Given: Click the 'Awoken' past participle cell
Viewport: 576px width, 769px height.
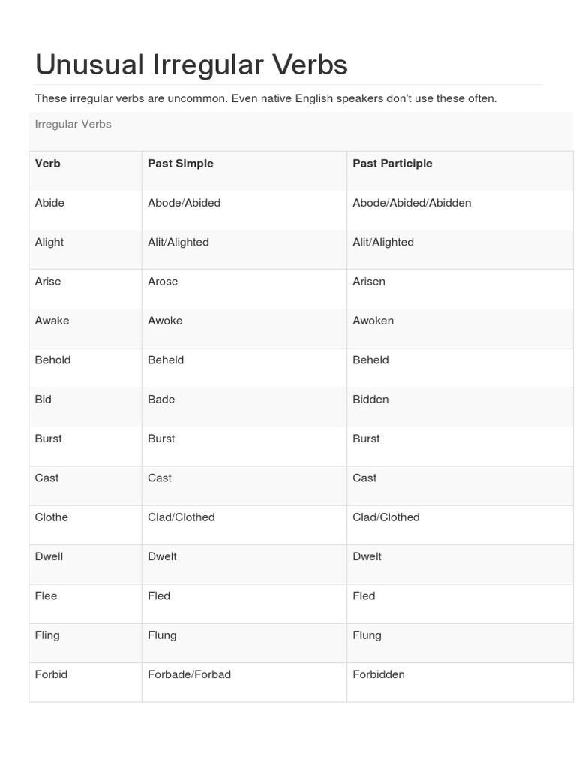Looking at the screenshot, I should [x=373, y=321].
